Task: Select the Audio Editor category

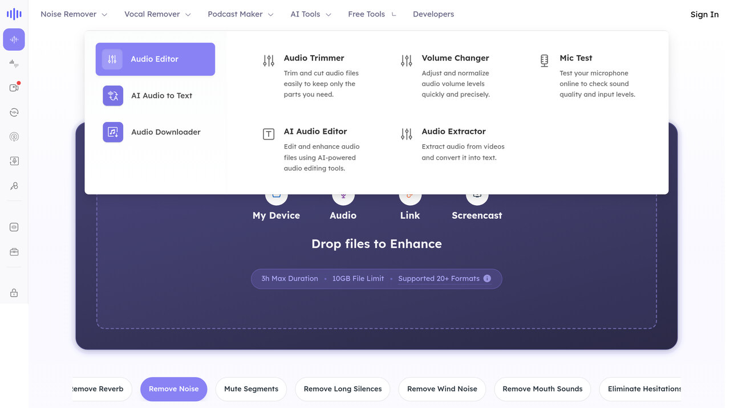Action: (x=155, y=59)
